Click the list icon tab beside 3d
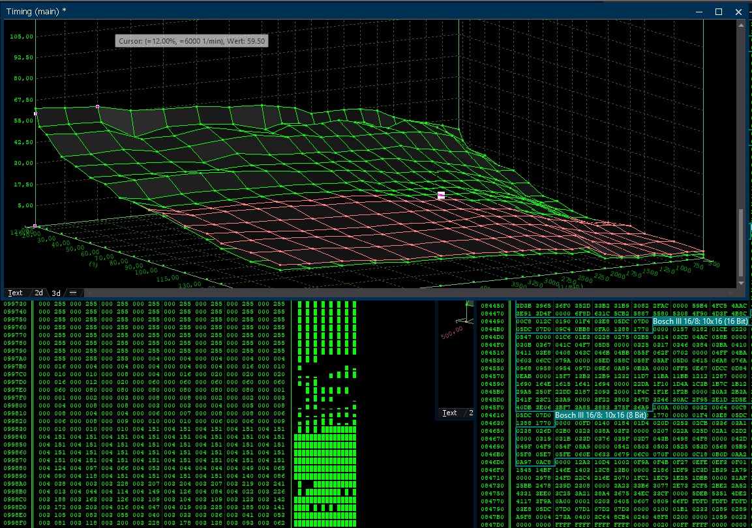Viewport: 752px width, 528px height. click(x=73, y=293)
